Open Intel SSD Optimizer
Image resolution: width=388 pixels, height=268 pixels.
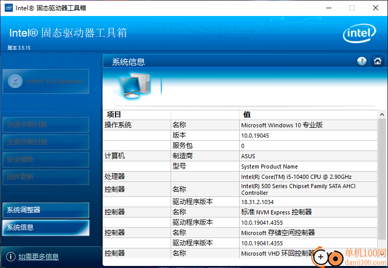pos(46,81)
